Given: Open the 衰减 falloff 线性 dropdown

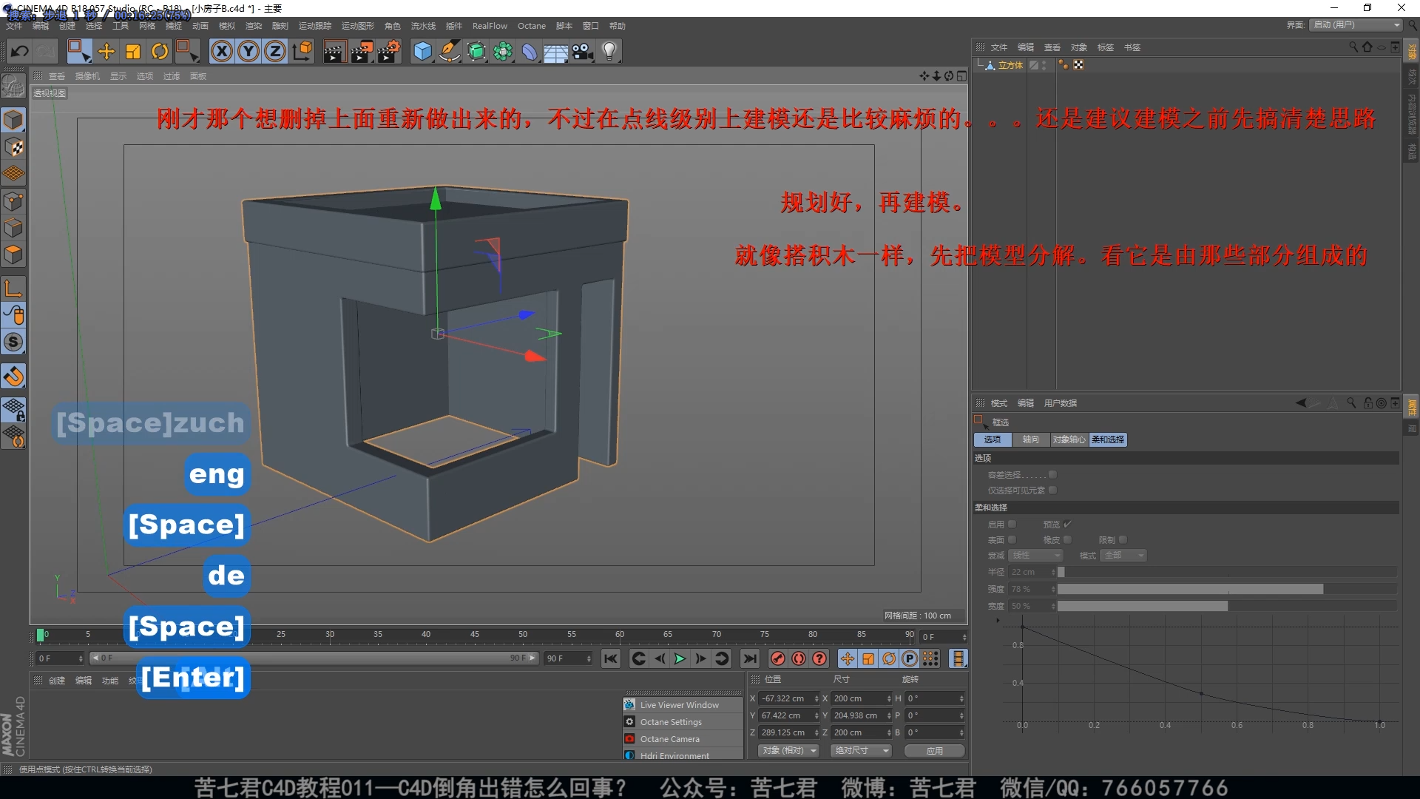Looking at the screenshot, I should [1035, 556].
